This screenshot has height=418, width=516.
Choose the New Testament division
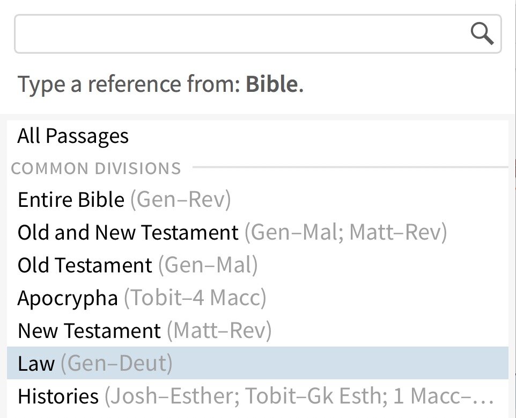tap(257, 330)
